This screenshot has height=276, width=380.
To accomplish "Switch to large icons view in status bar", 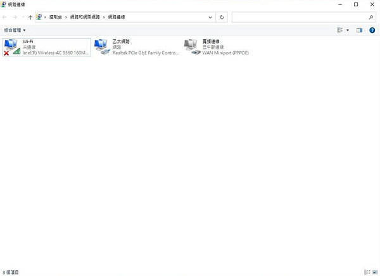I will 375,272.
